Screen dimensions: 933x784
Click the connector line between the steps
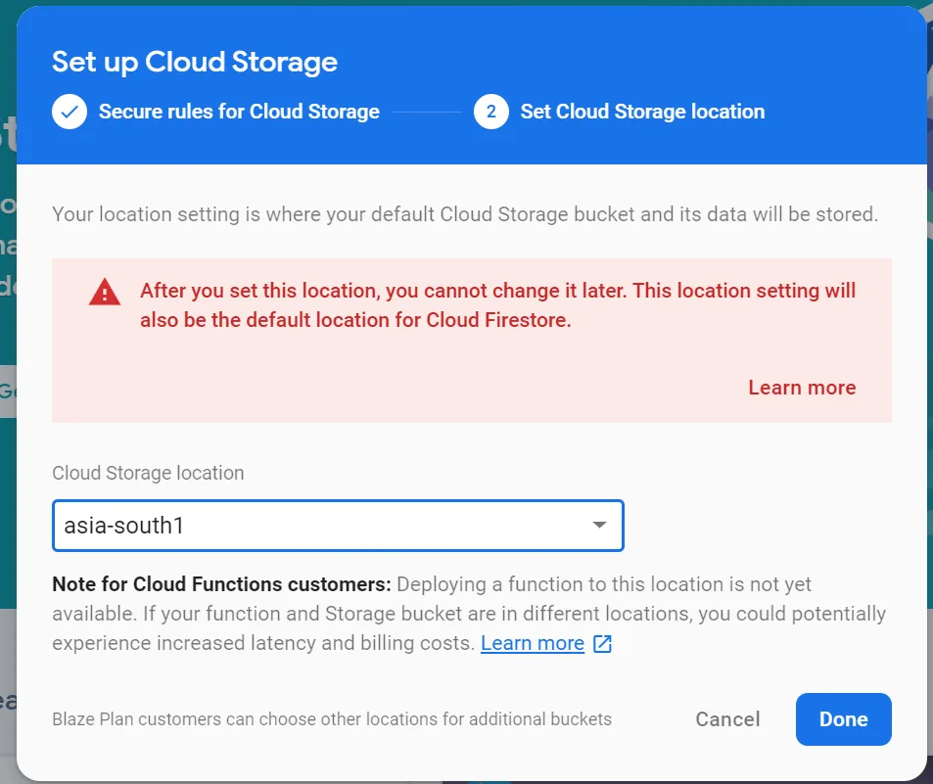427,112
